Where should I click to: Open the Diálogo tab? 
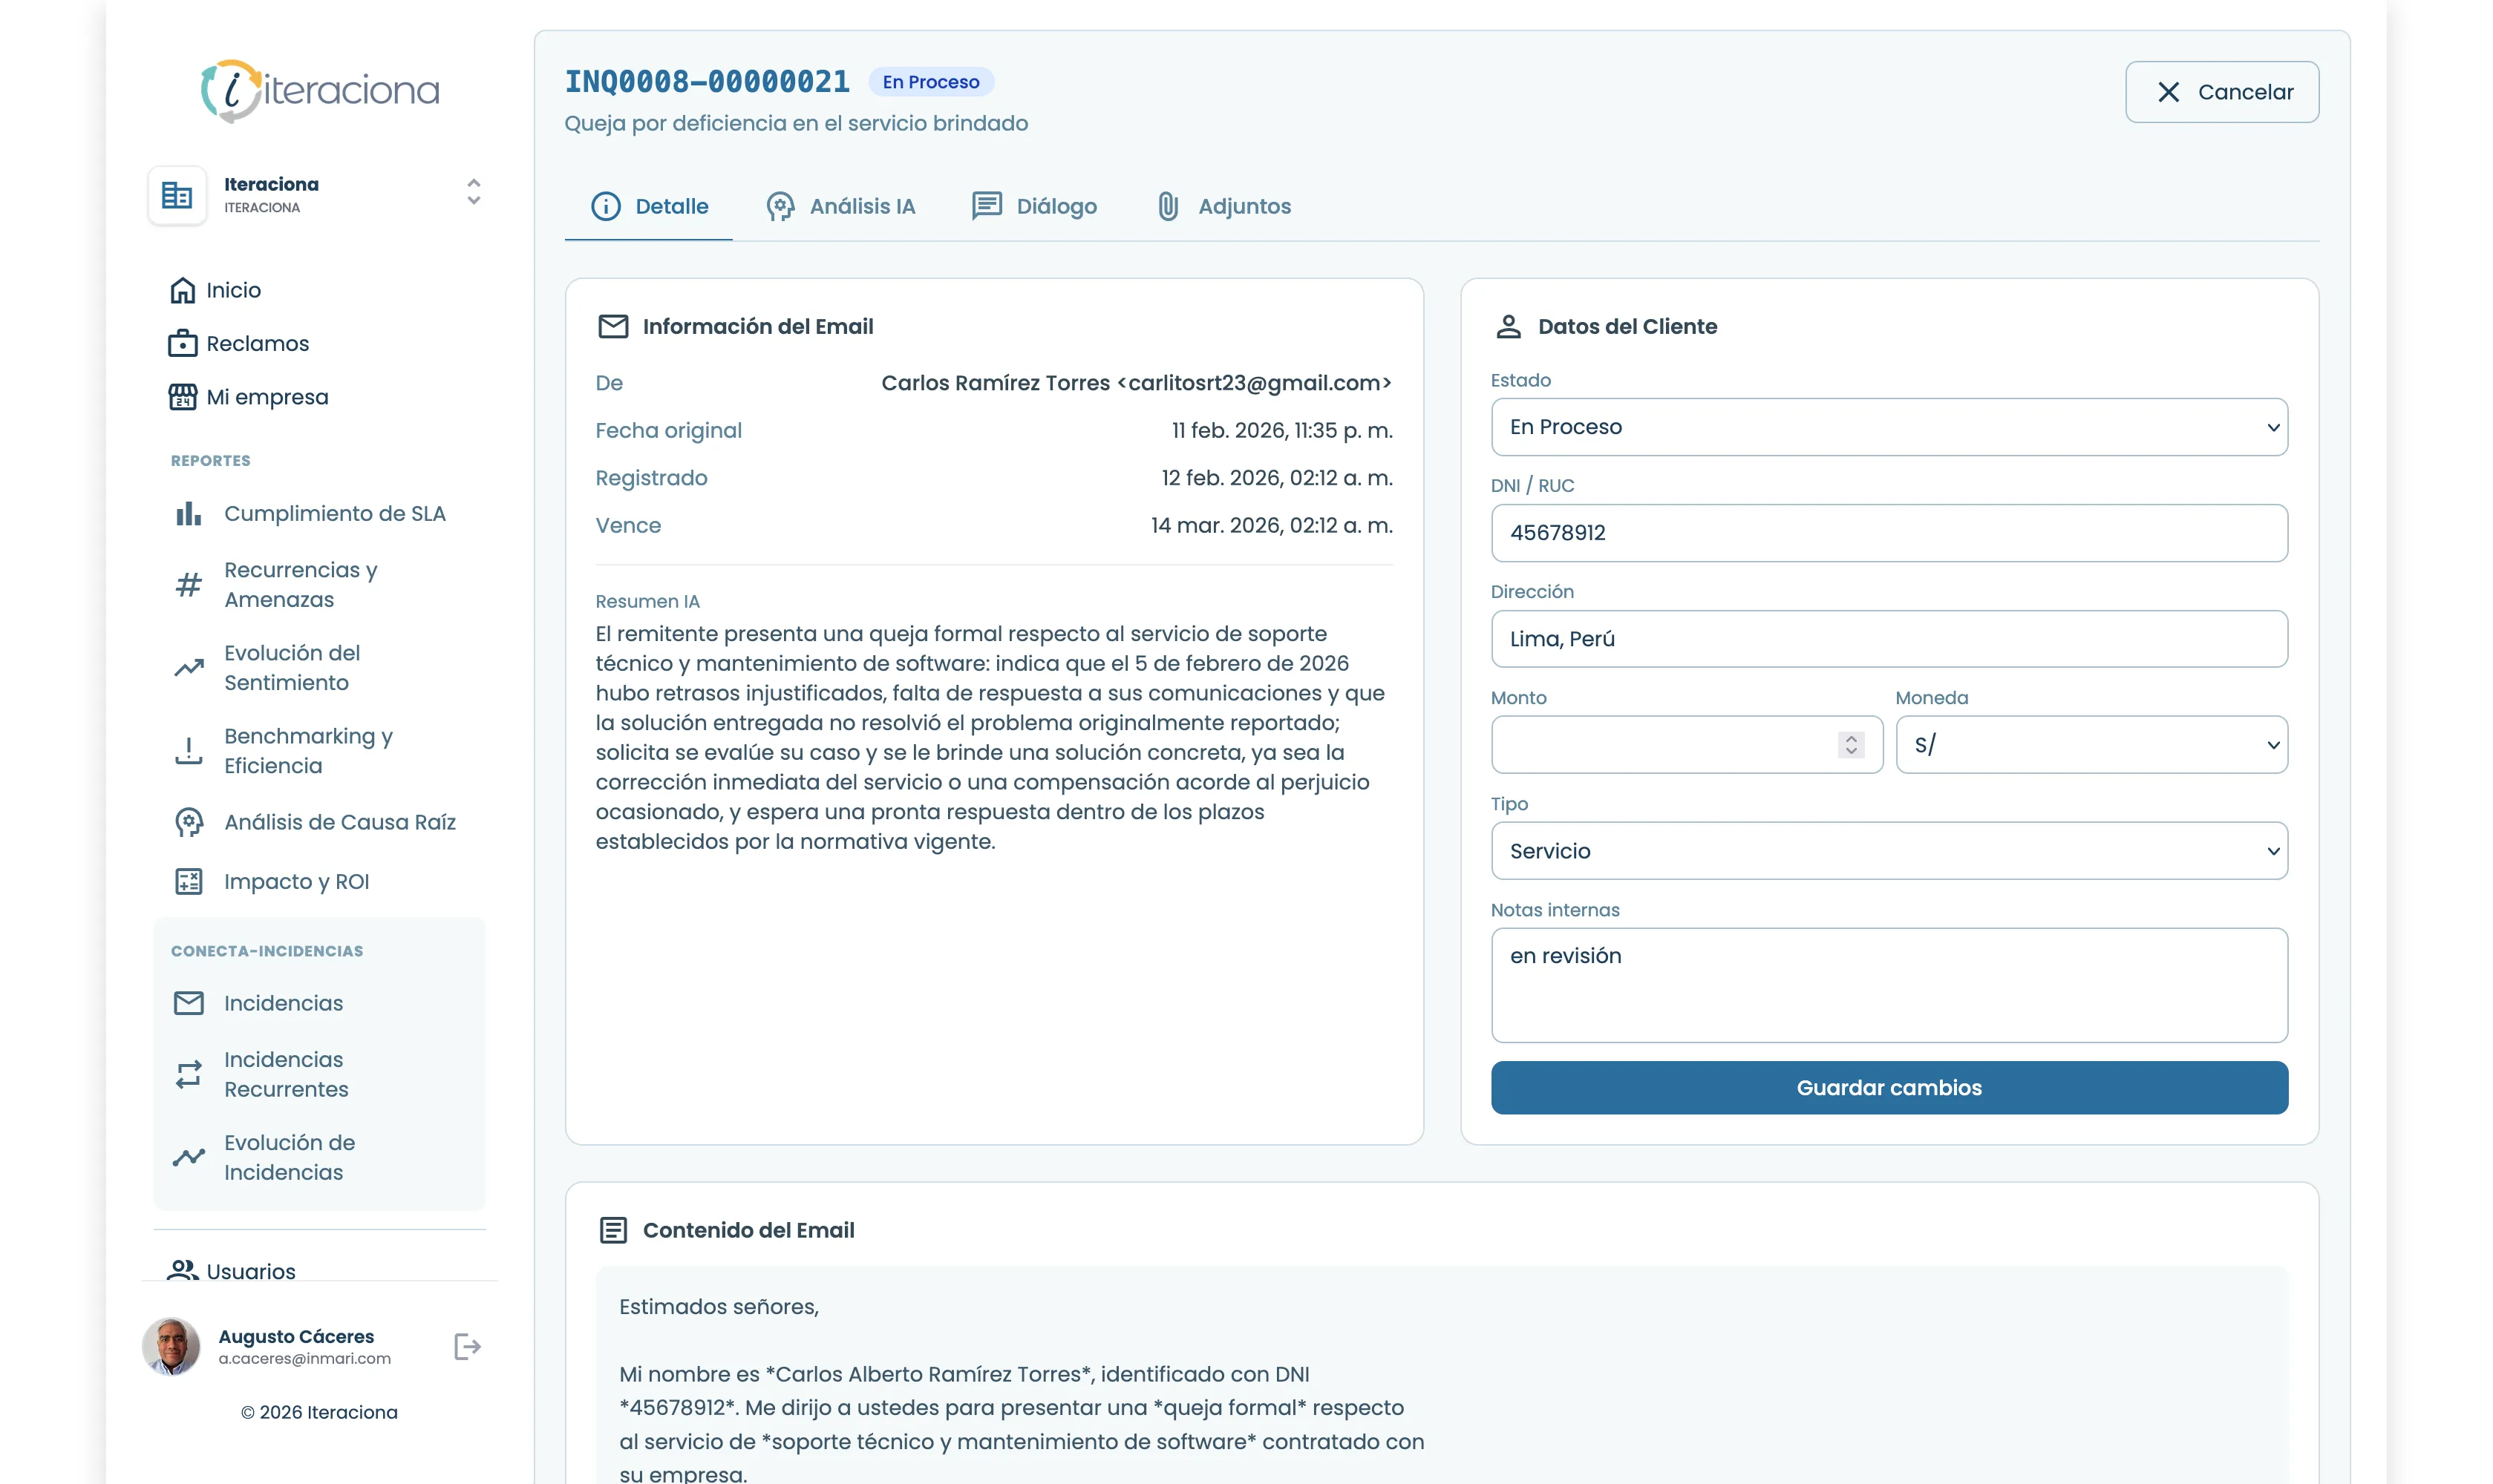(x=1034, y=206)
